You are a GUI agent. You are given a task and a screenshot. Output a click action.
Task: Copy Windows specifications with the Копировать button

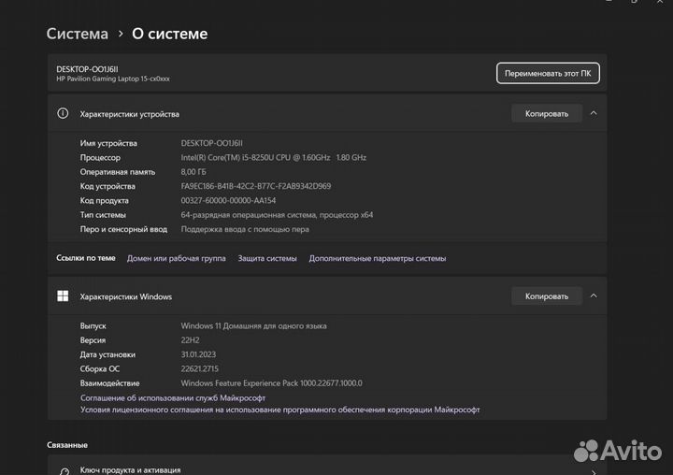coord(546,296)
